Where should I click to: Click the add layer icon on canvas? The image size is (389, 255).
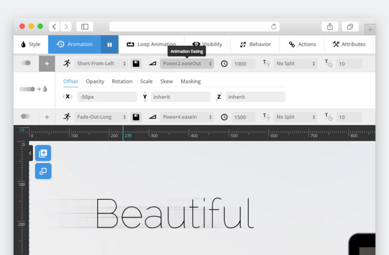click(x=43, y=153)
